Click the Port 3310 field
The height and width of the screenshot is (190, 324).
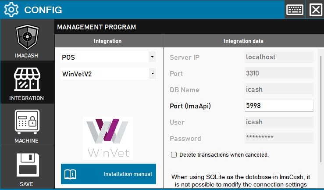click(279, 73)
